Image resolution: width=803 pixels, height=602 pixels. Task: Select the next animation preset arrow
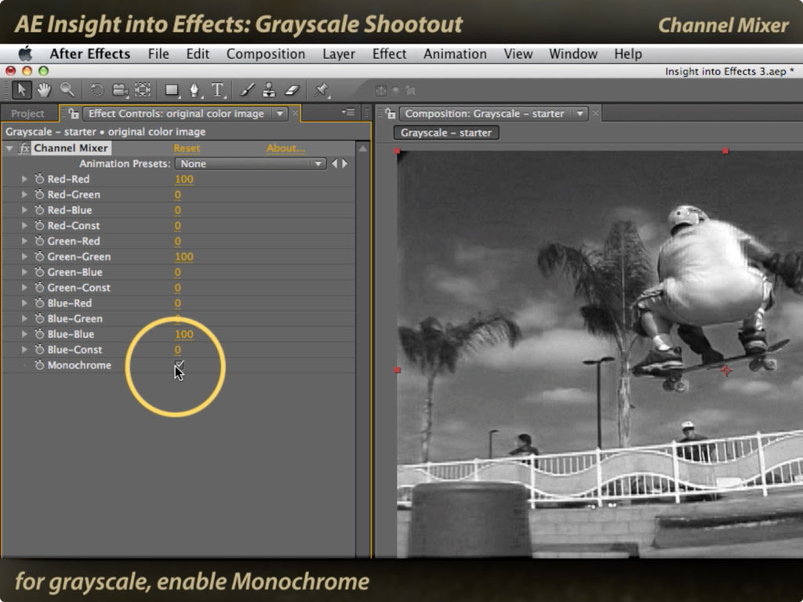pos(345,163)
